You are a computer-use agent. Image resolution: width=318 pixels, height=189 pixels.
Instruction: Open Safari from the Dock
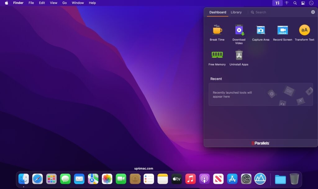coord(38,179)
